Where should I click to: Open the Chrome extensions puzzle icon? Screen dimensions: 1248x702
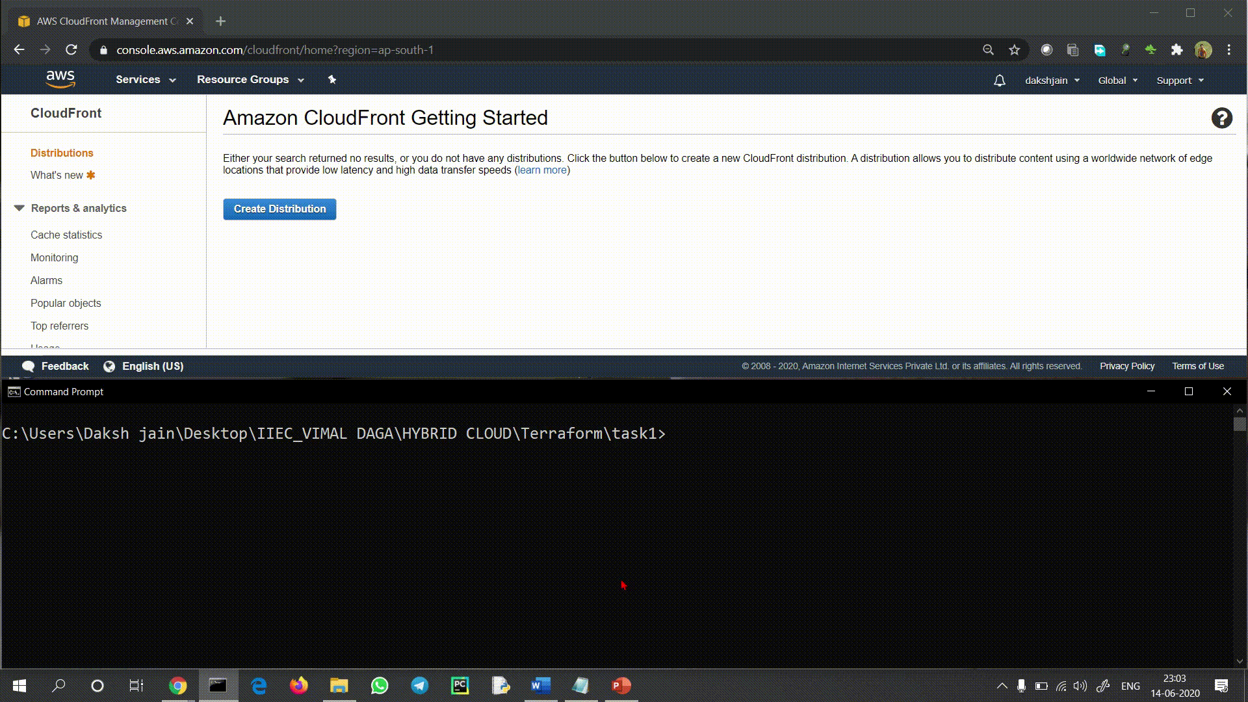pos(1176,50)
